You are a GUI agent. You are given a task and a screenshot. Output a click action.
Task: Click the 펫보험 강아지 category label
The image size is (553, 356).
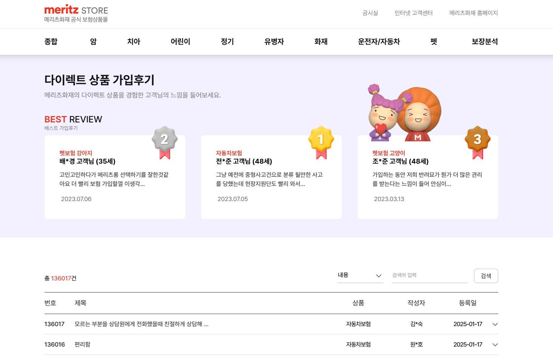click(x=76, y=153)
